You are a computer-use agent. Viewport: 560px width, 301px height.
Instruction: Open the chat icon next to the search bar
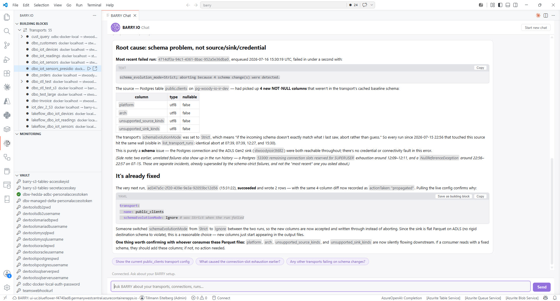point(365,5)
